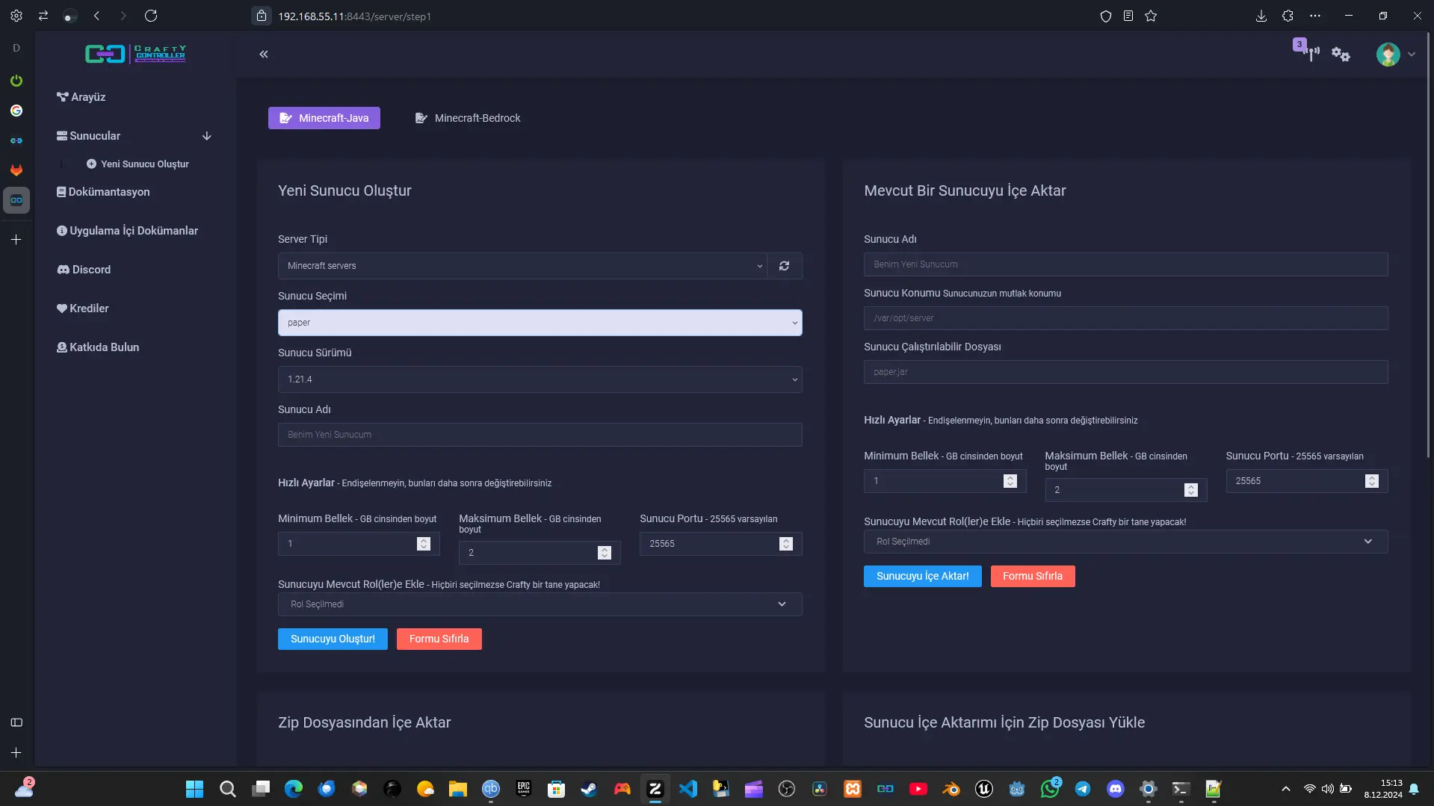Open the Sunucu Seçimi dropdown showing paper
Viewport: 1434px width, 806px height.
pyautogui.click(x=540, y=323)
